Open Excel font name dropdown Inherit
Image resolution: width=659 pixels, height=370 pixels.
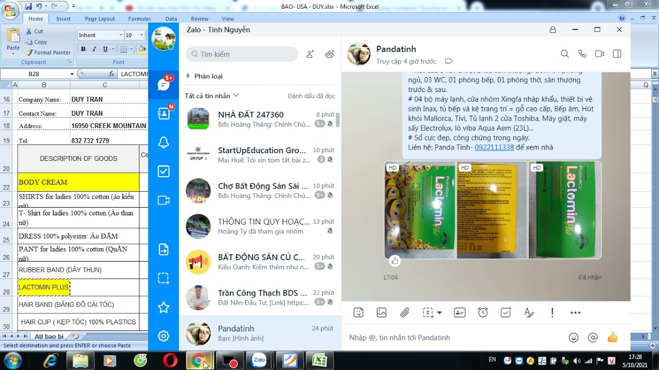click(120, 35)
